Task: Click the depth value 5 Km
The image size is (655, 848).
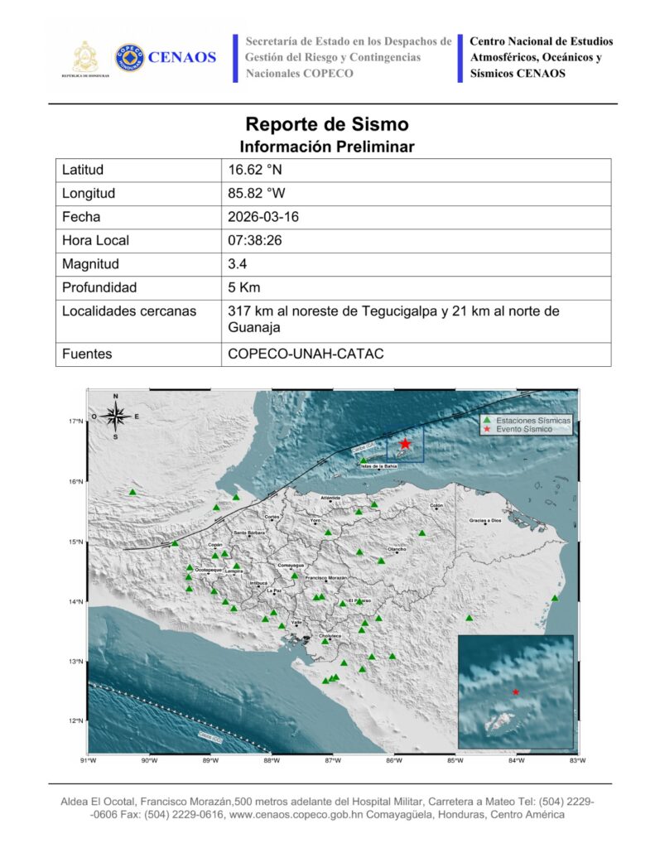Action: click(x=244, y=287)
